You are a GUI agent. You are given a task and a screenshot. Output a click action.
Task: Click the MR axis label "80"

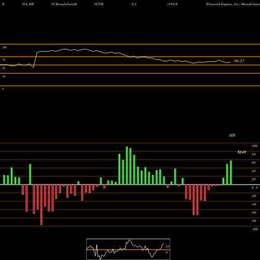click(254, 154)
